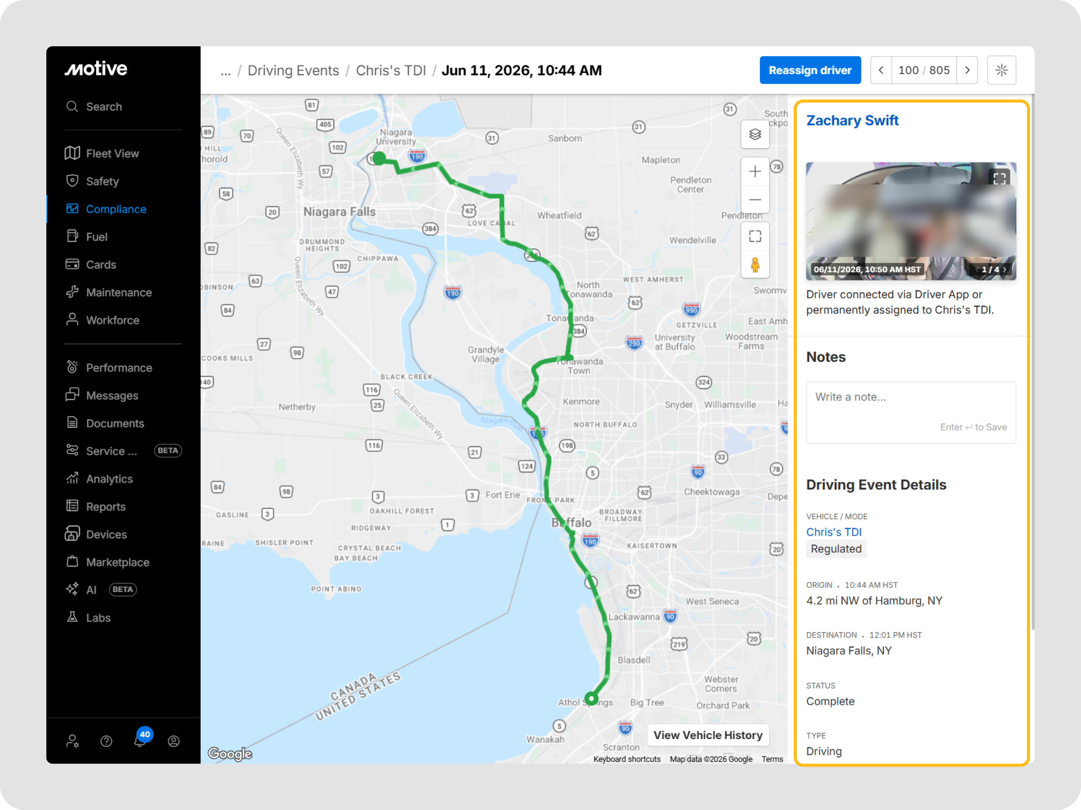
Task: Go to Driving Events breadcrumb
Action: click(x=293, y=71)
